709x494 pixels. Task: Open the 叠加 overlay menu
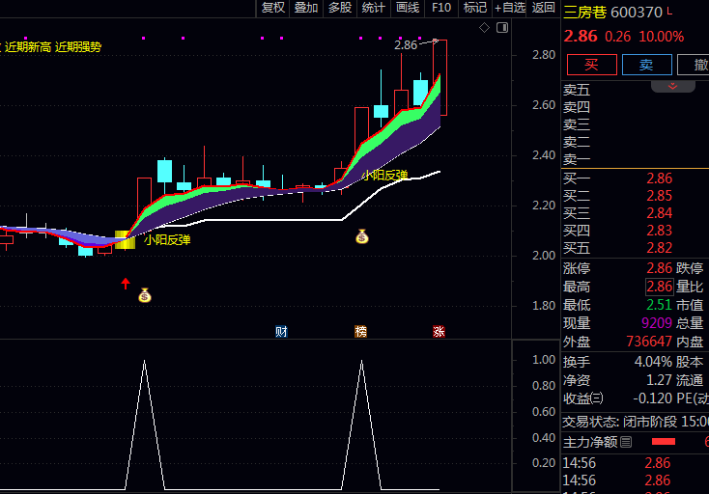[x=306, y=8]
